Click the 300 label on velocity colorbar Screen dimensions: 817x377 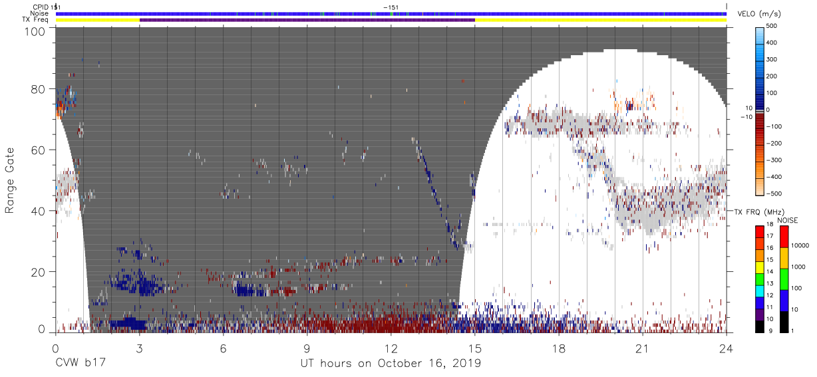(773, 60)
